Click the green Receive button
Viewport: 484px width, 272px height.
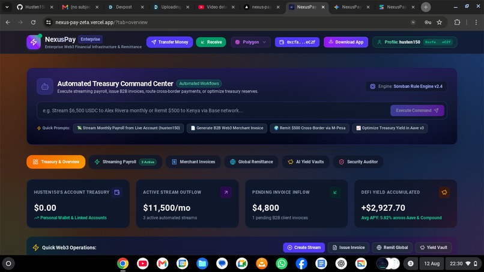(x=211, y=42)
